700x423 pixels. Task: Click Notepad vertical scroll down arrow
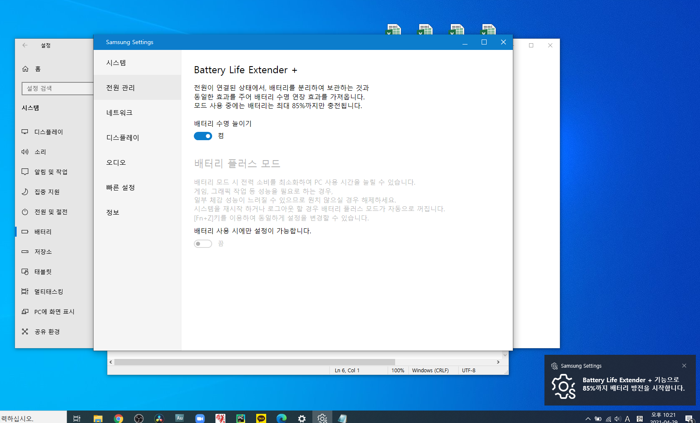pyautogui.click(x=505, y=355)
